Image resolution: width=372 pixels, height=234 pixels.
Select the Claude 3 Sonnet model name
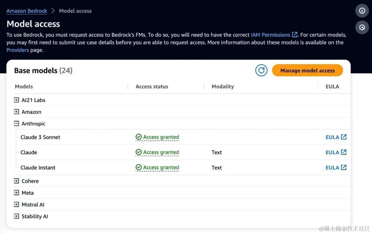[40, 137]
